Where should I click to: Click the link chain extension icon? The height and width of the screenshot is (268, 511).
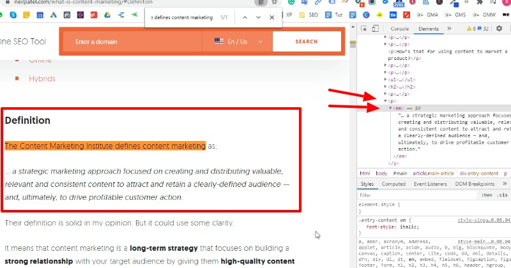pos(317,3)
